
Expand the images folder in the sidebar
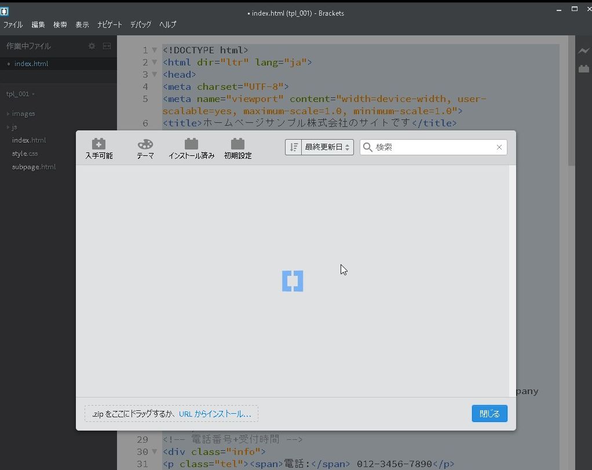[7, 114]
